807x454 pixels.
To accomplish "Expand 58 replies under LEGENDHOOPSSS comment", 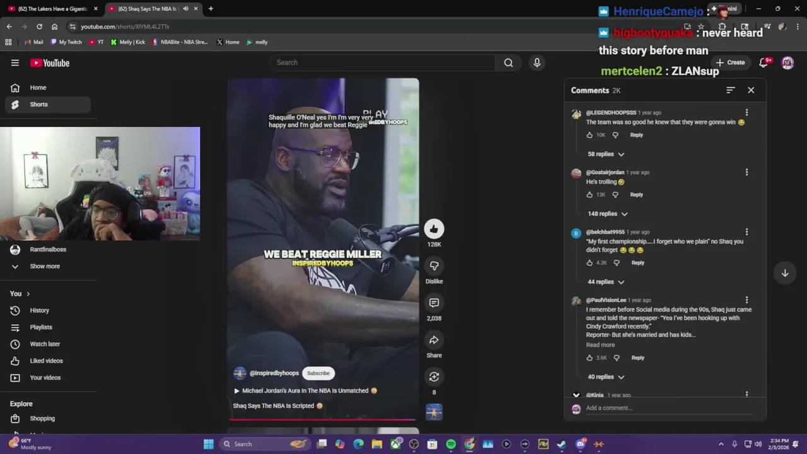I will pyautogui.click(x=606, y=154).
